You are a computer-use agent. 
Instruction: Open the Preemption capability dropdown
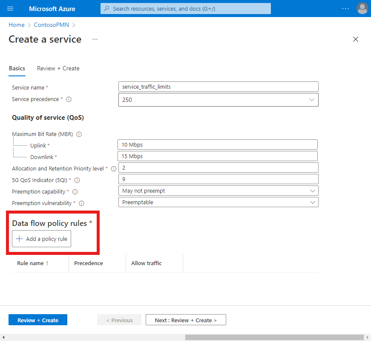coord(313,191)
